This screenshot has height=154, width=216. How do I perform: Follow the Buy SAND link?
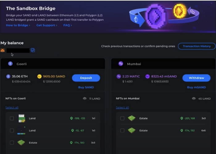point(86,87)
